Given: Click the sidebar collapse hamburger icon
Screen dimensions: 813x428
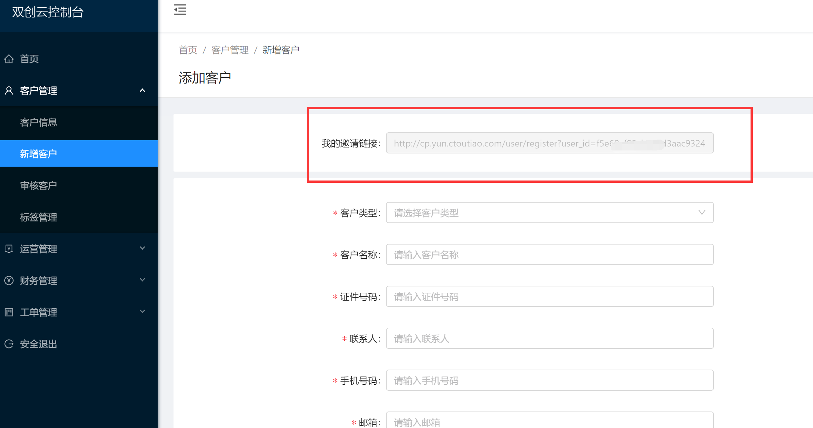Looking at the screenshot, I should coord(180,10).
